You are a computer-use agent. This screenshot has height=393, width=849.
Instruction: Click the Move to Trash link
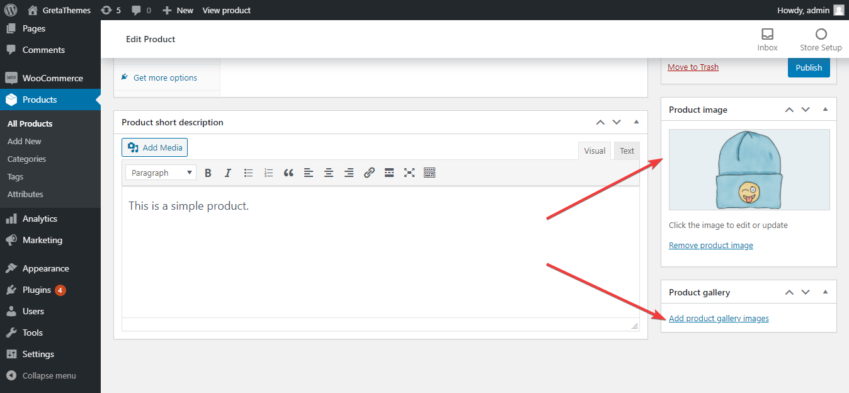tap(693, 67)
